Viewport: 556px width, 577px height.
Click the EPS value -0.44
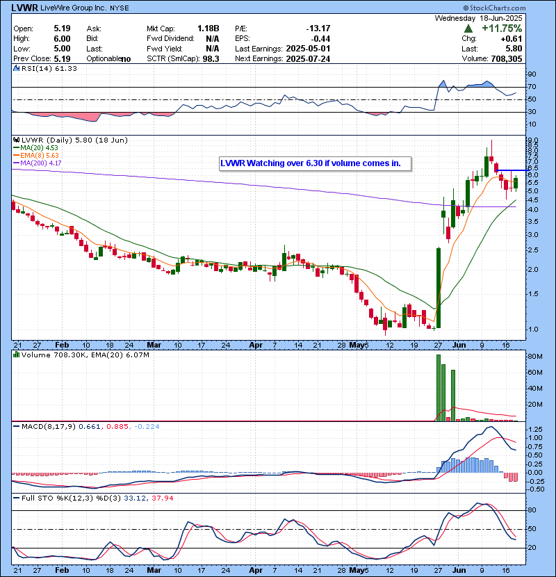point(320,39)
